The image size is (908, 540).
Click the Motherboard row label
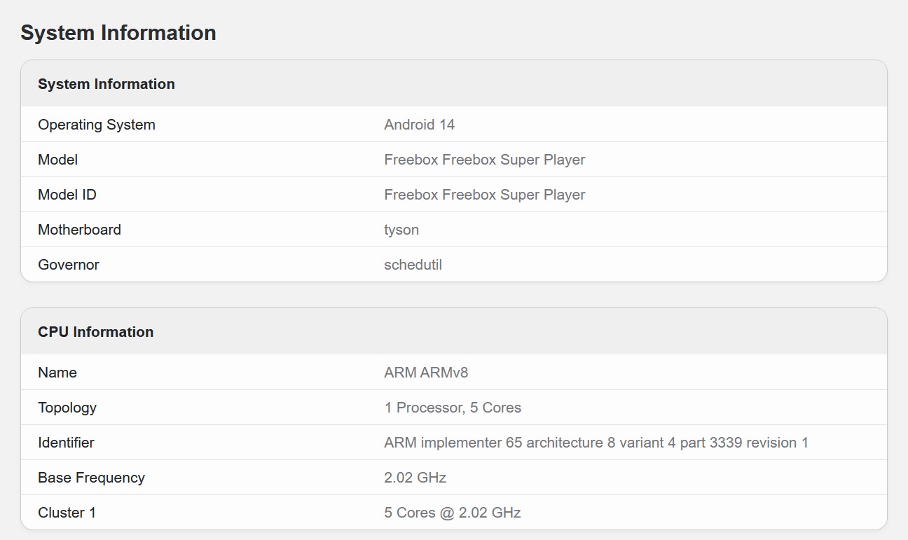pos(79,230)
